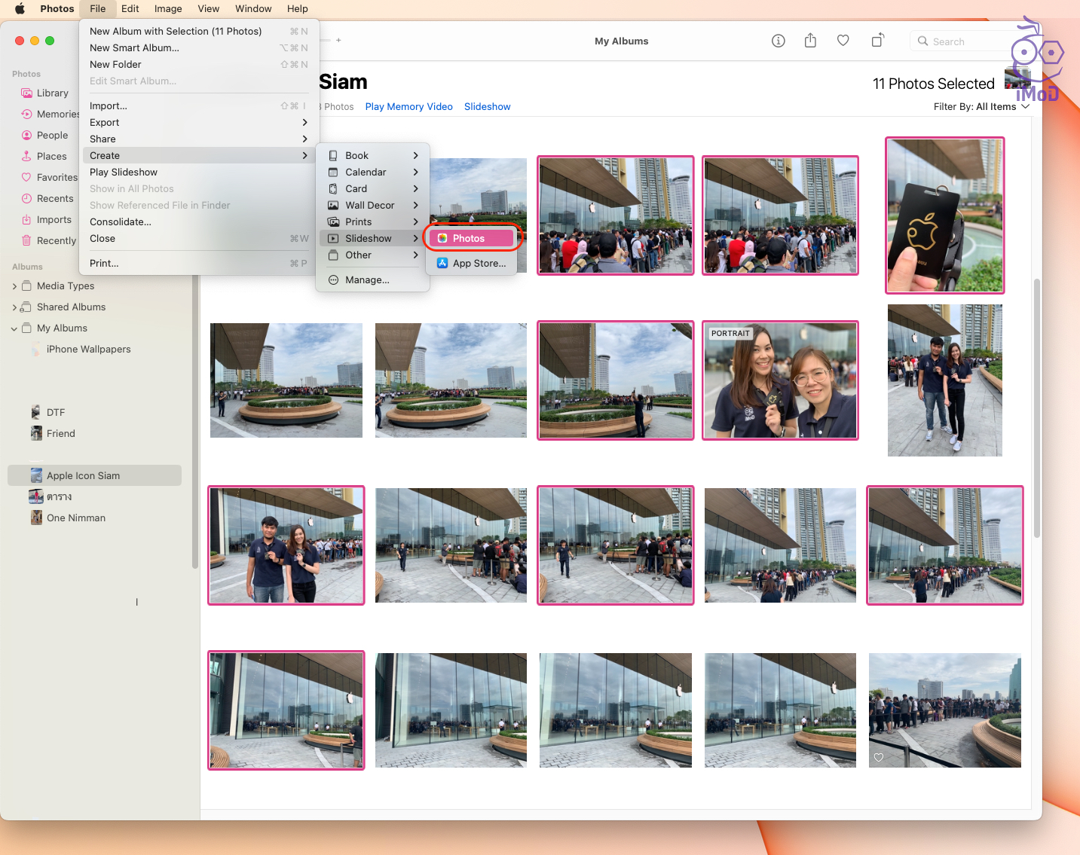This screenshot has height=855, width=1080.
Task: Select the PORTRAIT photo of two women
Action: tap(780, 380)
